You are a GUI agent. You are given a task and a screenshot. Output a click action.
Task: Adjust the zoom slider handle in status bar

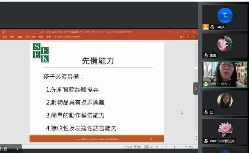tap(174, 146)
